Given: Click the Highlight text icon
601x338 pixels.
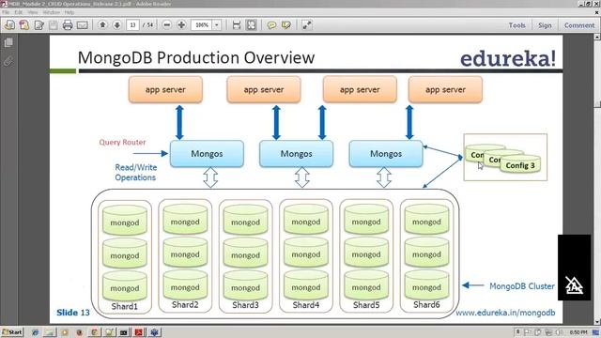Looking at the screenshot, I should click(x=285, y=25).
